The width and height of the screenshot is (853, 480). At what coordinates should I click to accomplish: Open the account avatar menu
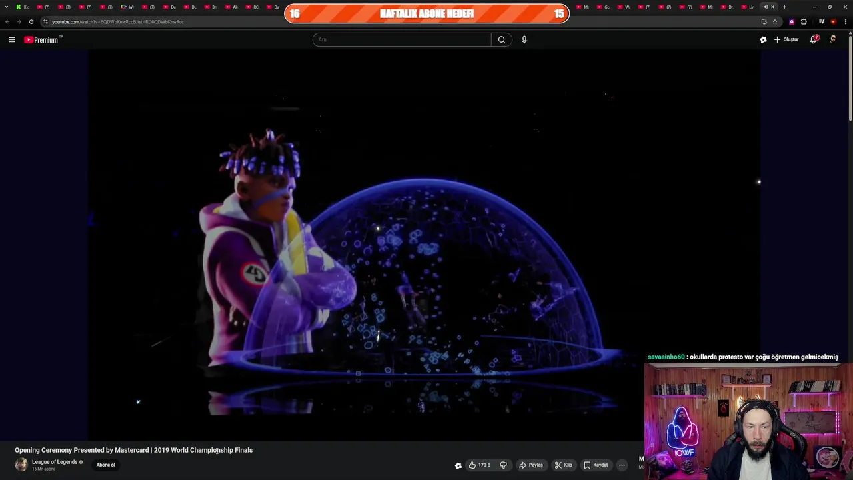(x=832, y=39)
